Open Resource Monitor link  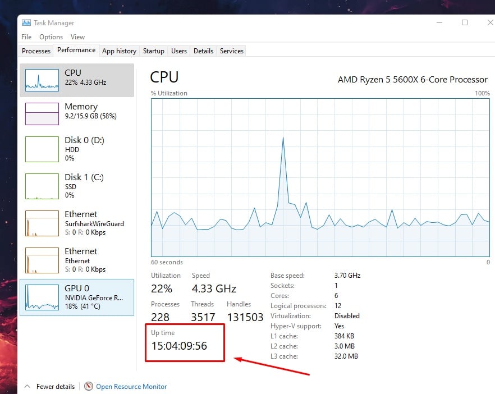click(131, 386)
